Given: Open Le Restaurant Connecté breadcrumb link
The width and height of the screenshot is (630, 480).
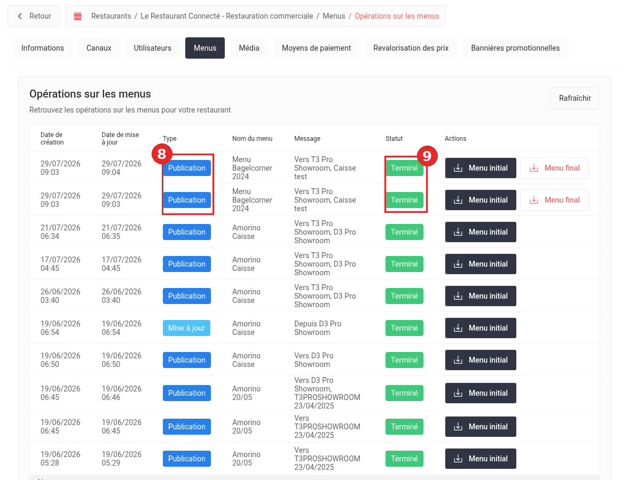Looking at the screenshot, I should (226, 16).
